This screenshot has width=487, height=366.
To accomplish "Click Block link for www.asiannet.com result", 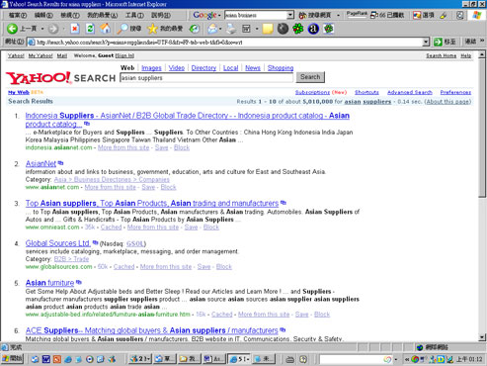I will (168, 187).
